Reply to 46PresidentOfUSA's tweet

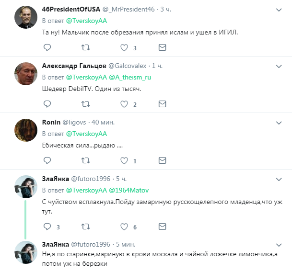(x=47, y=47)
